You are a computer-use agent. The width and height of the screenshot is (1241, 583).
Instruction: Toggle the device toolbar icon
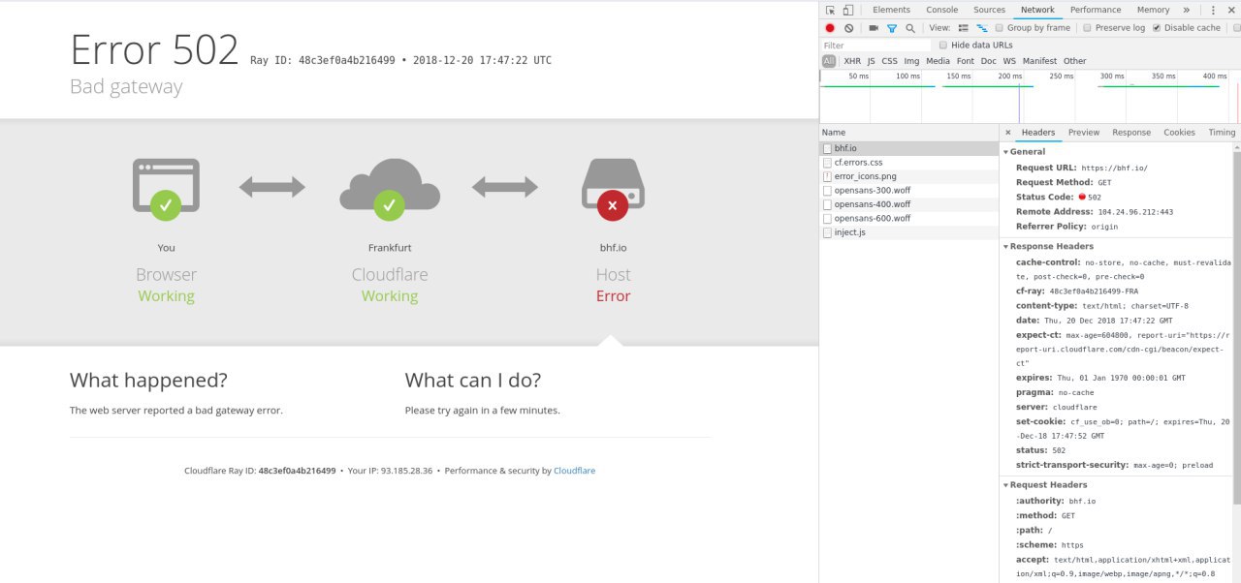pos(847,10)
